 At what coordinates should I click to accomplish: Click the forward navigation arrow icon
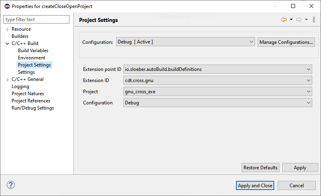[x=299, y=20]
